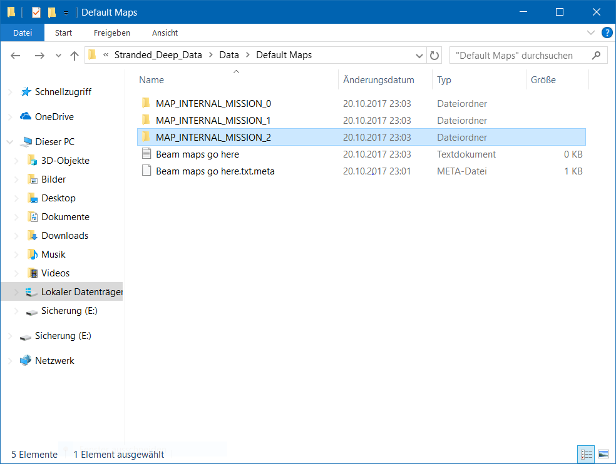This screenshot has height=464, width=616.
Task: Sort files by Änderungsdatum column
Action: (378, 80)
